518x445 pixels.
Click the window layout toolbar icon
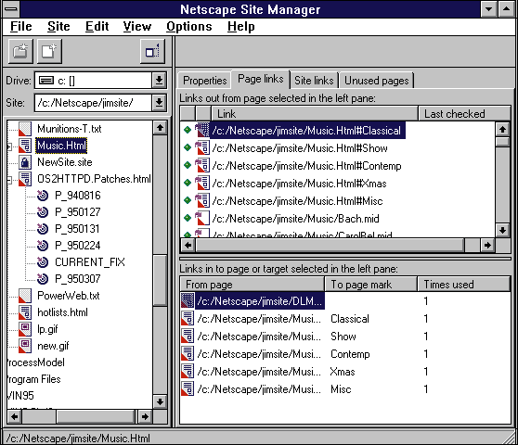point(152,51)
